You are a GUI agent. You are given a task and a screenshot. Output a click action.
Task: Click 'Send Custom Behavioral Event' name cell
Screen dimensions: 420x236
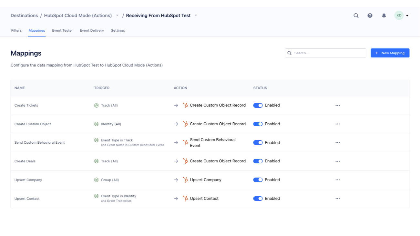click(x=39, y=142)
